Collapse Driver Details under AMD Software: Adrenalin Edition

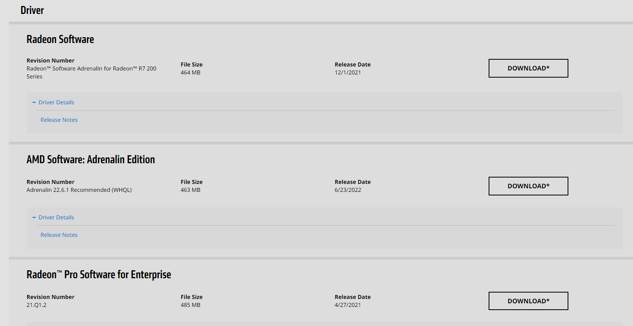click(56, 217)
